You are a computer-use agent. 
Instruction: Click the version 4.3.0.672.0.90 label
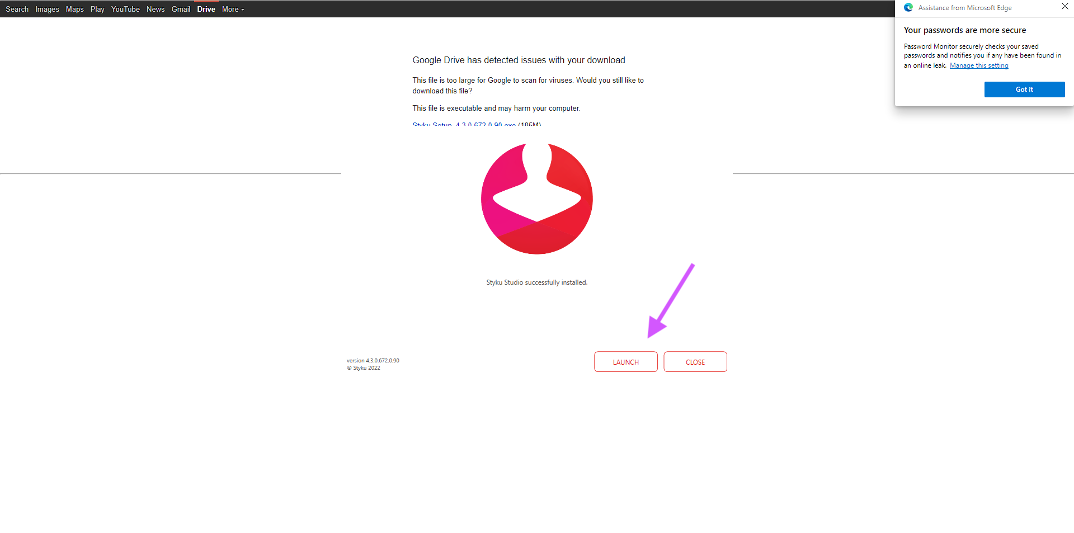(x=373, y=361)
